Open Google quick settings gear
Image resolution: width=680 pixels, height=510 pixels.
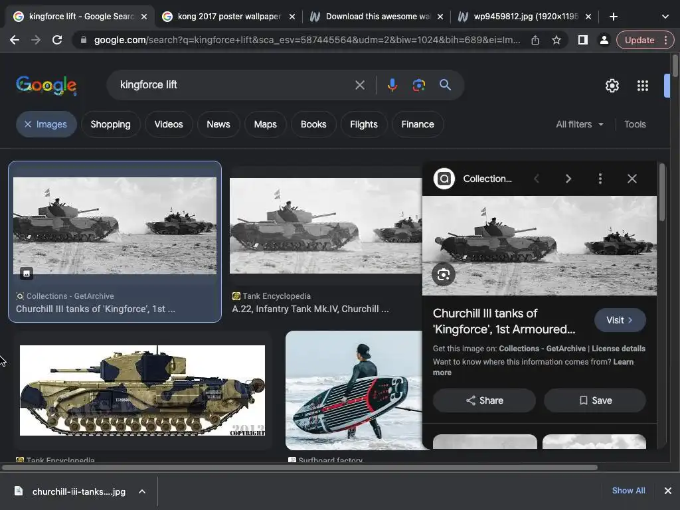coord(612,86)
